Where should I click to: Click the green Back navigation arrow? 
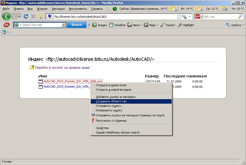tap(6, 16)
